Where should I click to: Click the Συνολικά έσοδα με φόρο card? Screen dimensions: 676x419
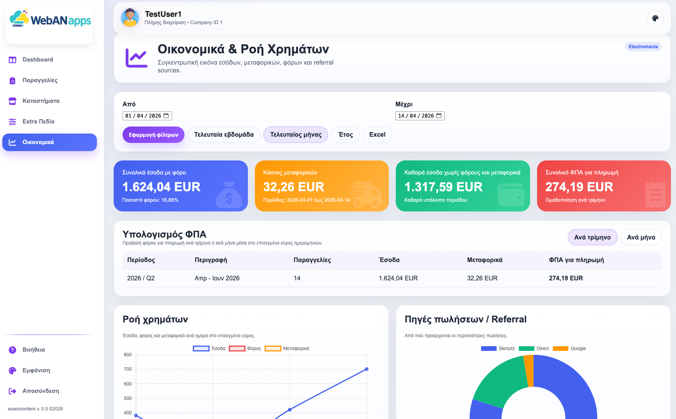(x=181, y=186)
